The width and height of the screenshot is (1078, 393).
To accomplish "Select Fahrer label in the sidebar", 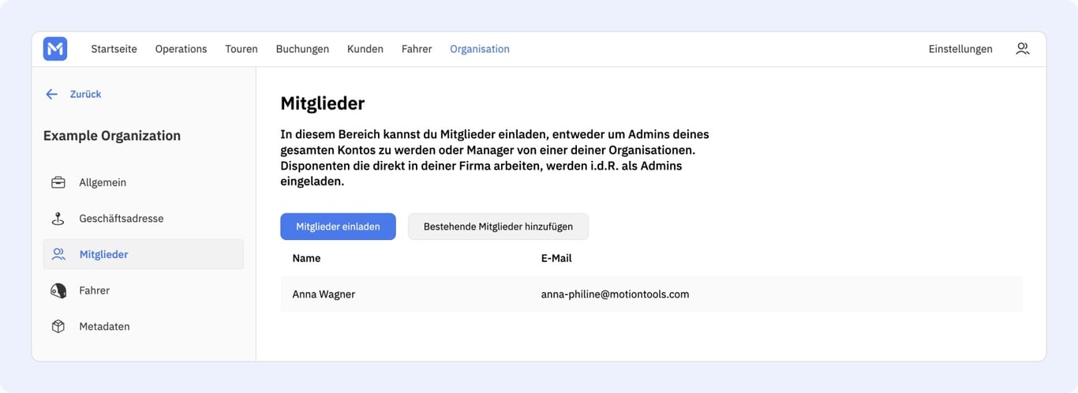I will click(x=95, y=290).
